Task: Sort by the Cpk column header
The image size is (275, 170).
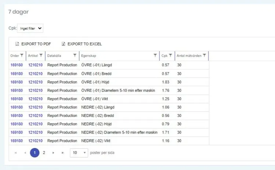Action: [x=165, y=56]
